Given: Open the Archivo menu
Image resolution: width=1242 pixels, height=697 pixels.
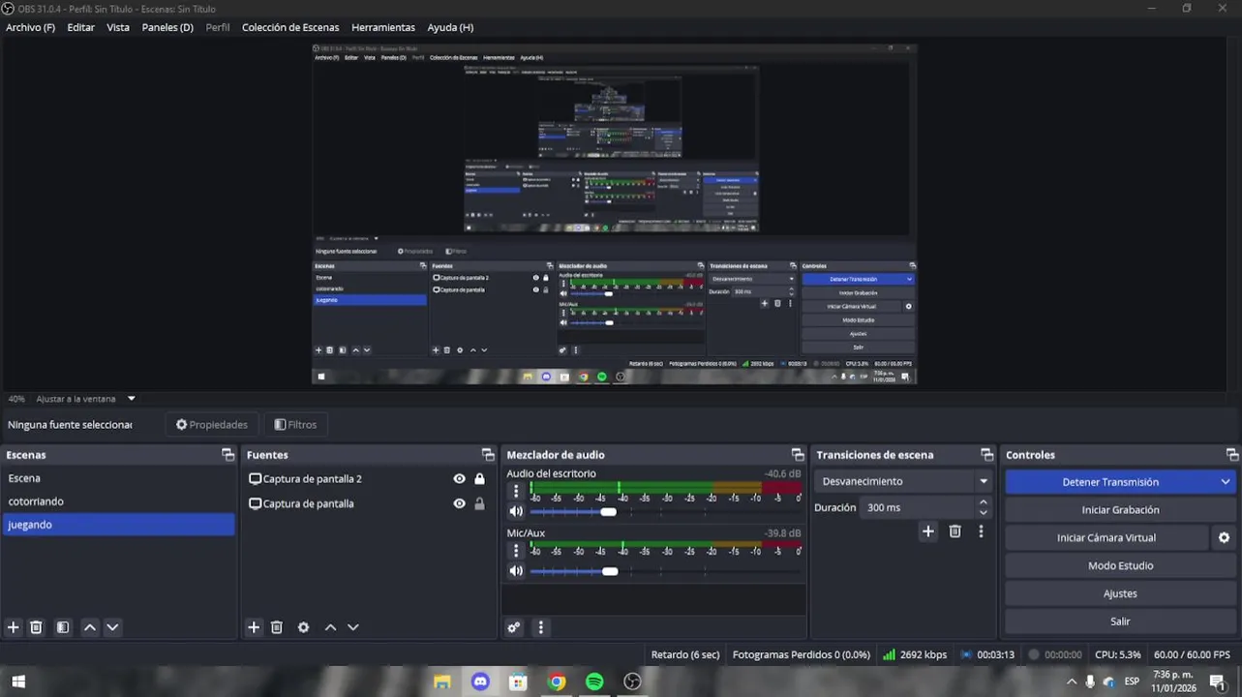Looking at the screenshot, I should click(30, 27).
